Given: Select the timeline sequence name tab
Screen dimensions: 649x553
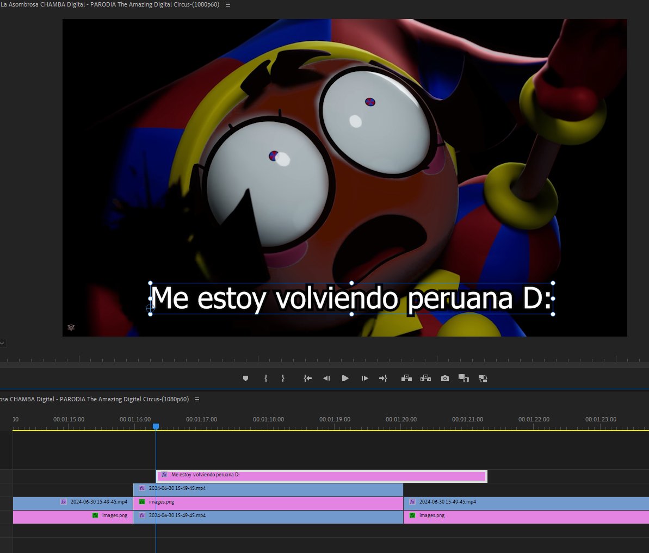Looking at the screenshot, I should (x=94, y=399).
